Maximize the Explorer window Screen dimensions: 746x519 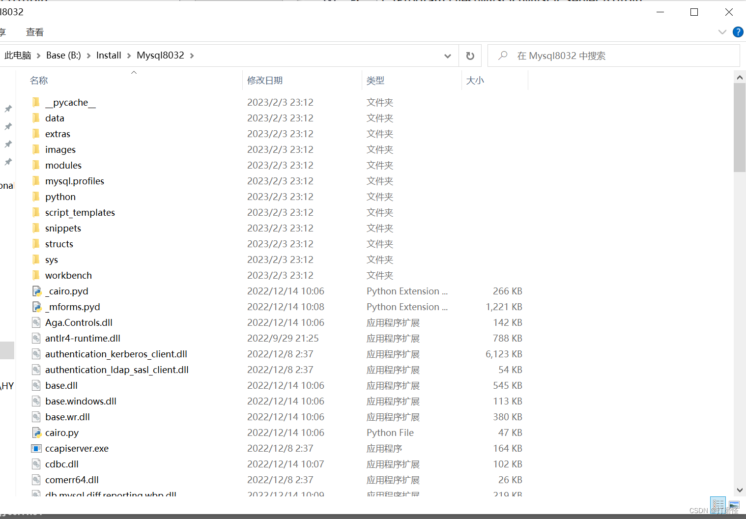click(x=694, y=12)
